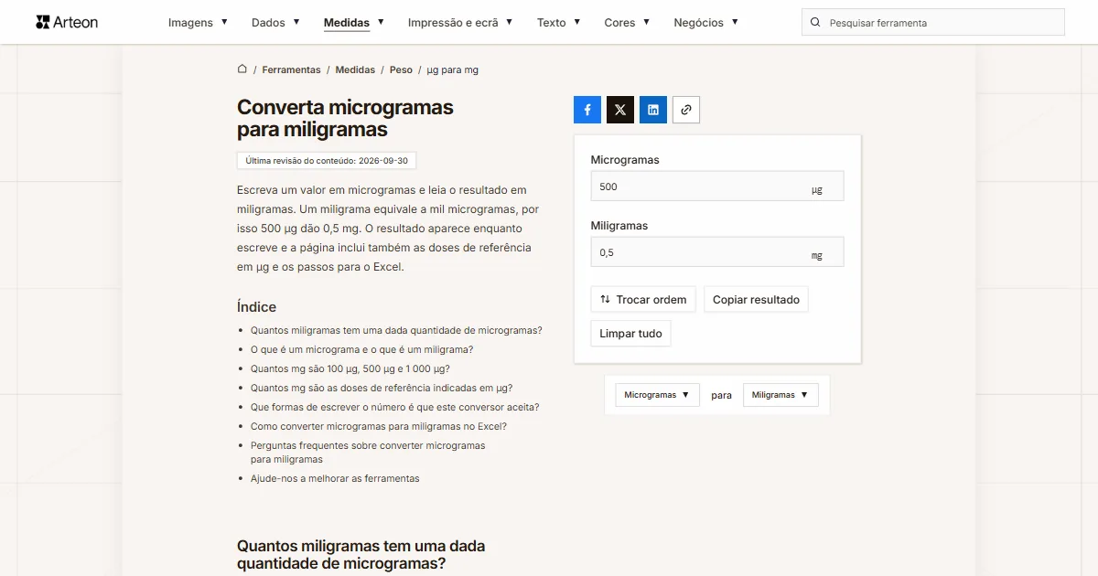Open the Impressão e ecrã menu

(x=460, y=22)
